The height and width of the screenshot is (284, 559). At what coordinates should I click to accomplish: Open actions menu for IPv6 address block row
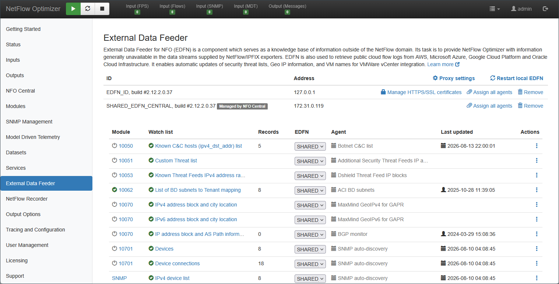click(537, 219)
